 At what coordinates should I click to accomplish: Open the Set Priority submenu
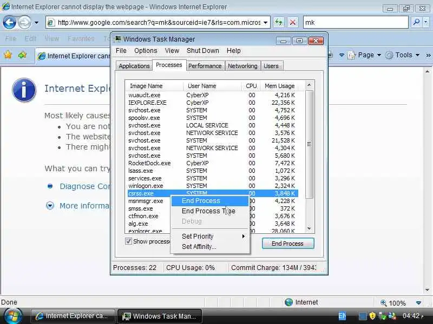coord(211,237)
